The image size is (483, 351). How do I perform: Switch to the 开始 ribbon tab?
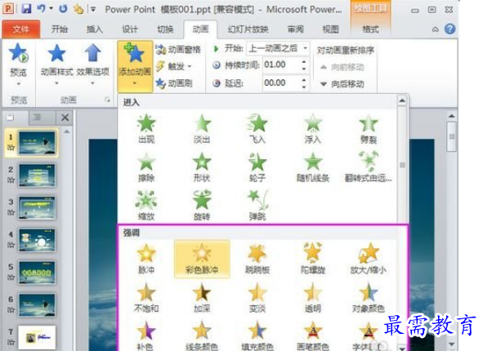click(60, 29)
